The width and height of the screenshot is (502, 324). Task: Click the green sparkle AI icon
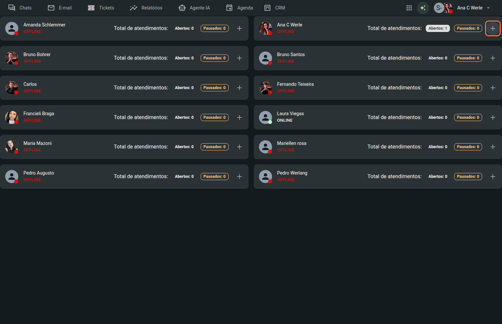(423, 8)
